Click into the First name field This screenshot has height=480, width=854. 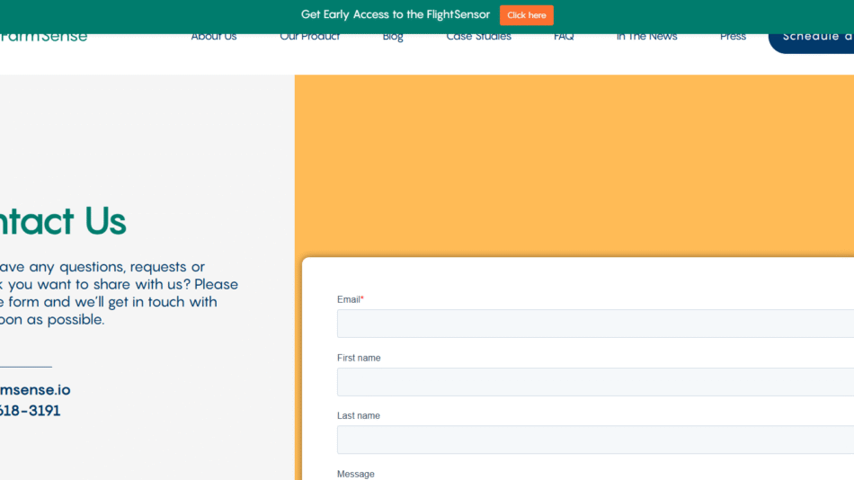click(595, 382)
